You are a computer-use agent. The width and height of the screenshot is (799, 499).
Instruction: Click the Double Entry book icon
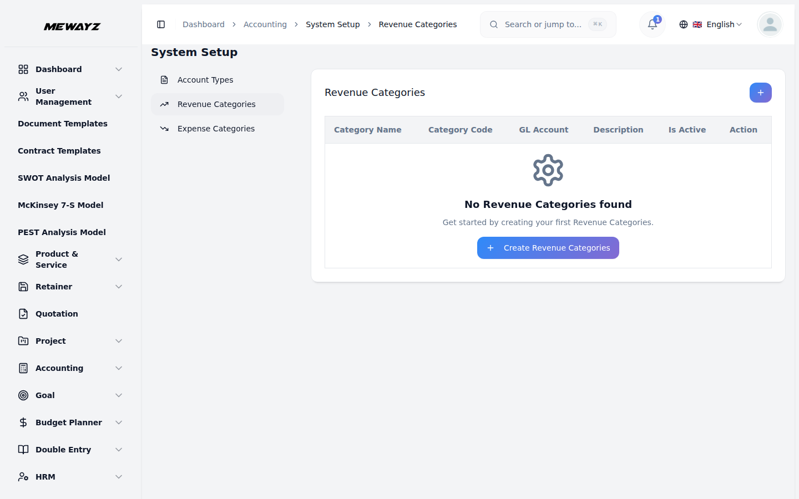pos(23,449)
